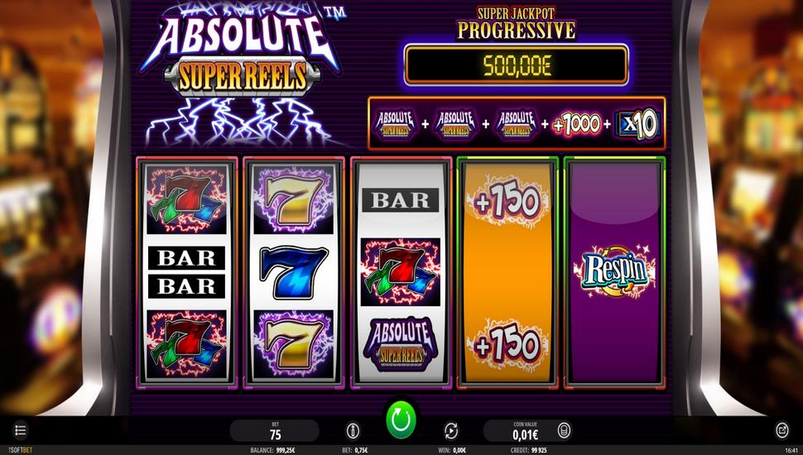The height and width of the screenshot is (455, 803).
Task: Click the coin stack icon
Action: point(563,430)
